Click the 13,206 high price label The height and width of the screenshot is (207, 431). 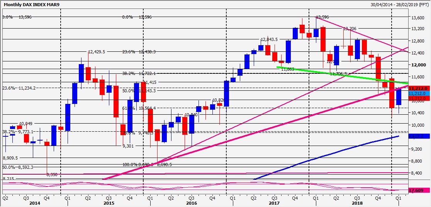point(350,29)
